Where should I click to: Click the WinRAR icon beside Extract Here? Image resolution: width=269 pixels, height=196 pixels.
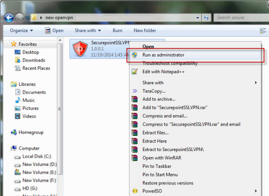click(134, 141)
